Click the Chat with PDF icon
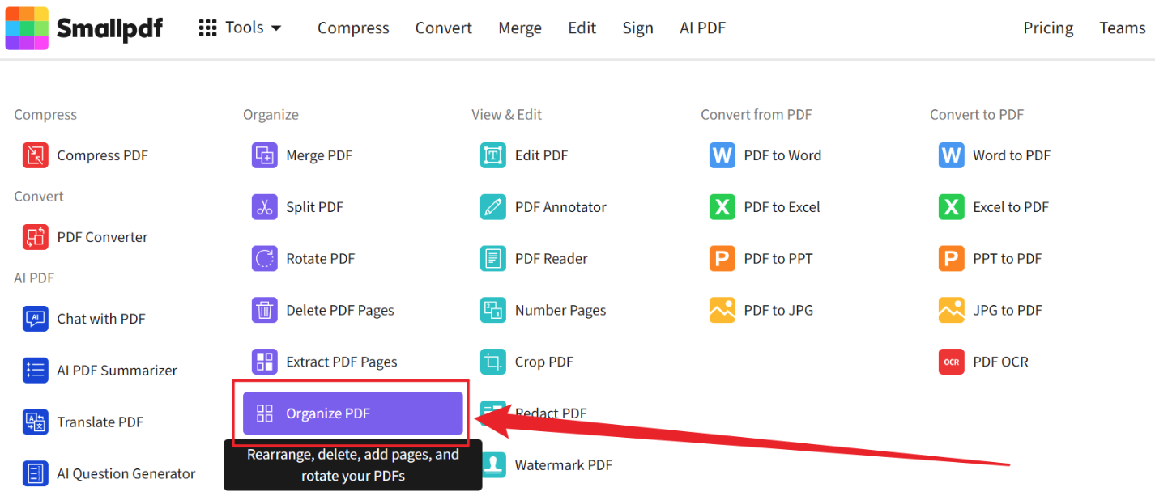 [35, 319]
